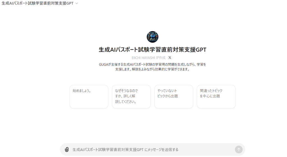Screen dimensions: 287x157
Task: Click the circular GPT avatar image
Action: [152, 37]
